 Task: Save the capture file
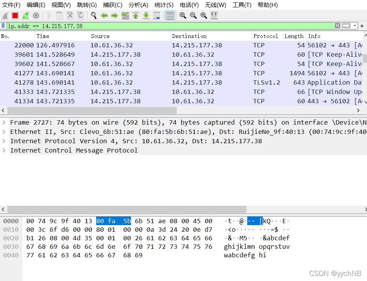point(59,16)
